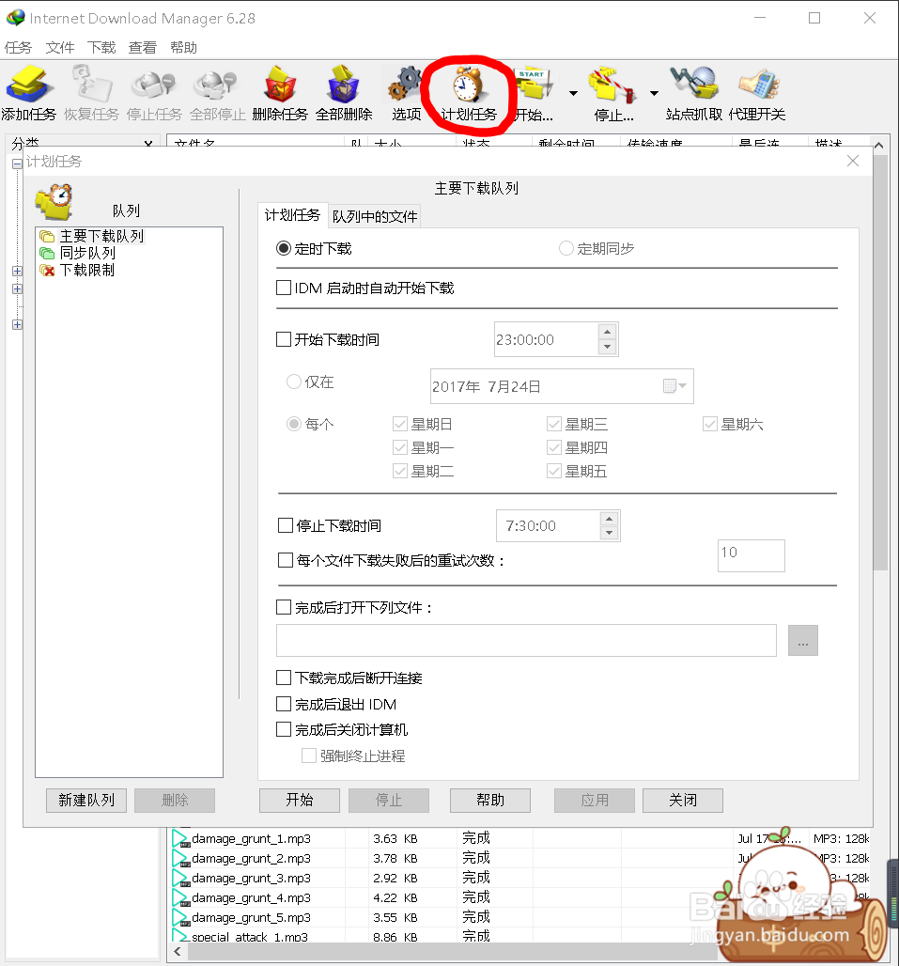This screenshot has width=899, height=966.
Task: Click the Start Queue (开始...) toolbar icon
Action: click(534, 92)
